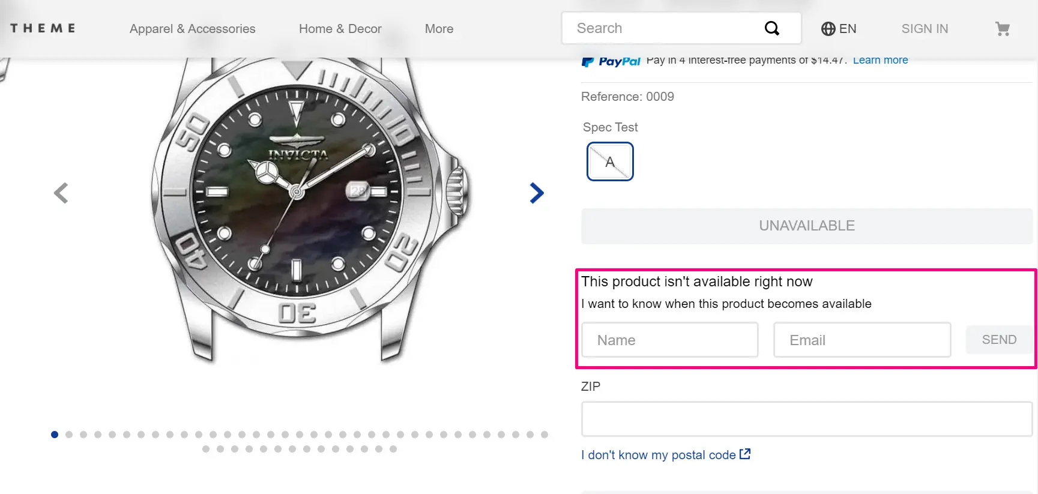Focus the ZIP code input box
1038x494 pixels.
(806, 418)
